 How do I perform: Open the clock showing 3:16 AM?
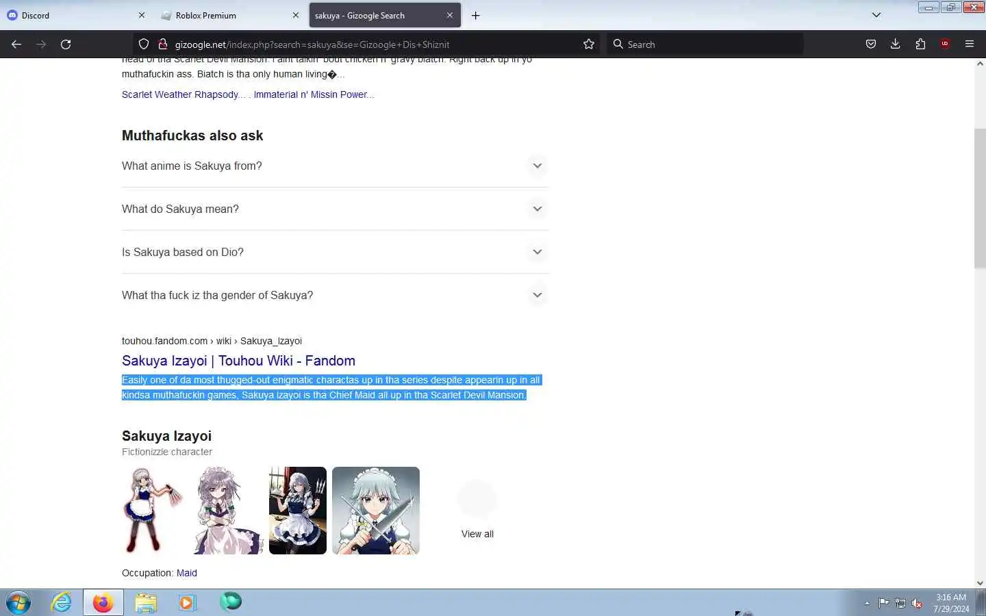(951, 603)
